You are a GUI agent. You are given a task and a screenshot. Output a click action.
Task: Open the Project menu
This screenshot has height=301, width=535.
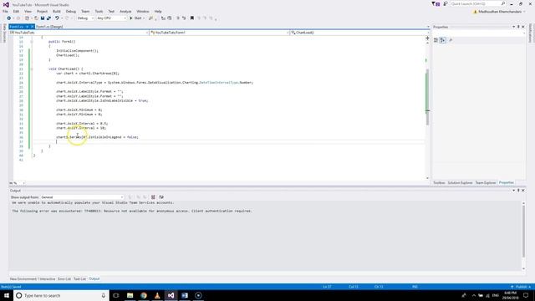(x=42, y=11)
